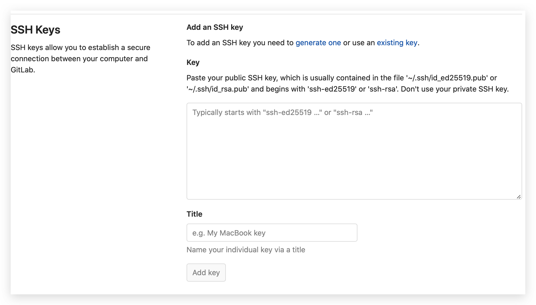
Task: Click the word "GitLab." in the description
Action: 23,70
